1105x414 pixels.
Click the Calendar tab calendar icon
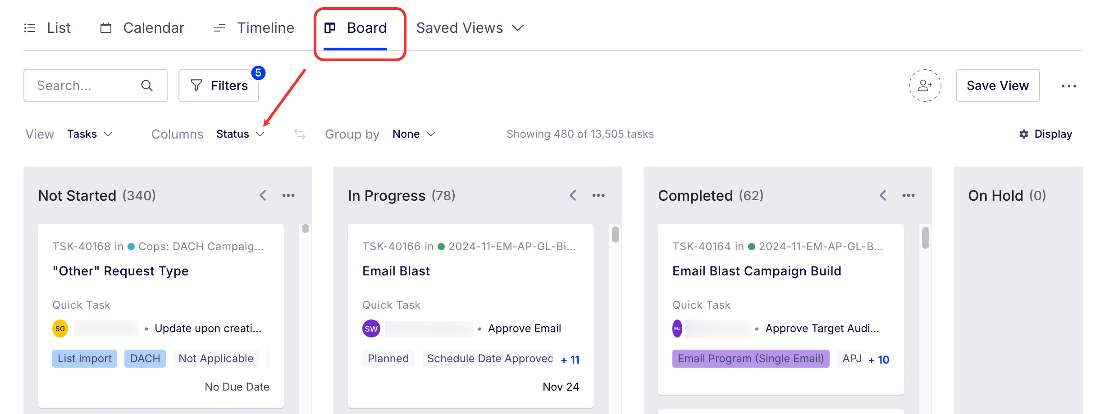(106, 28)
